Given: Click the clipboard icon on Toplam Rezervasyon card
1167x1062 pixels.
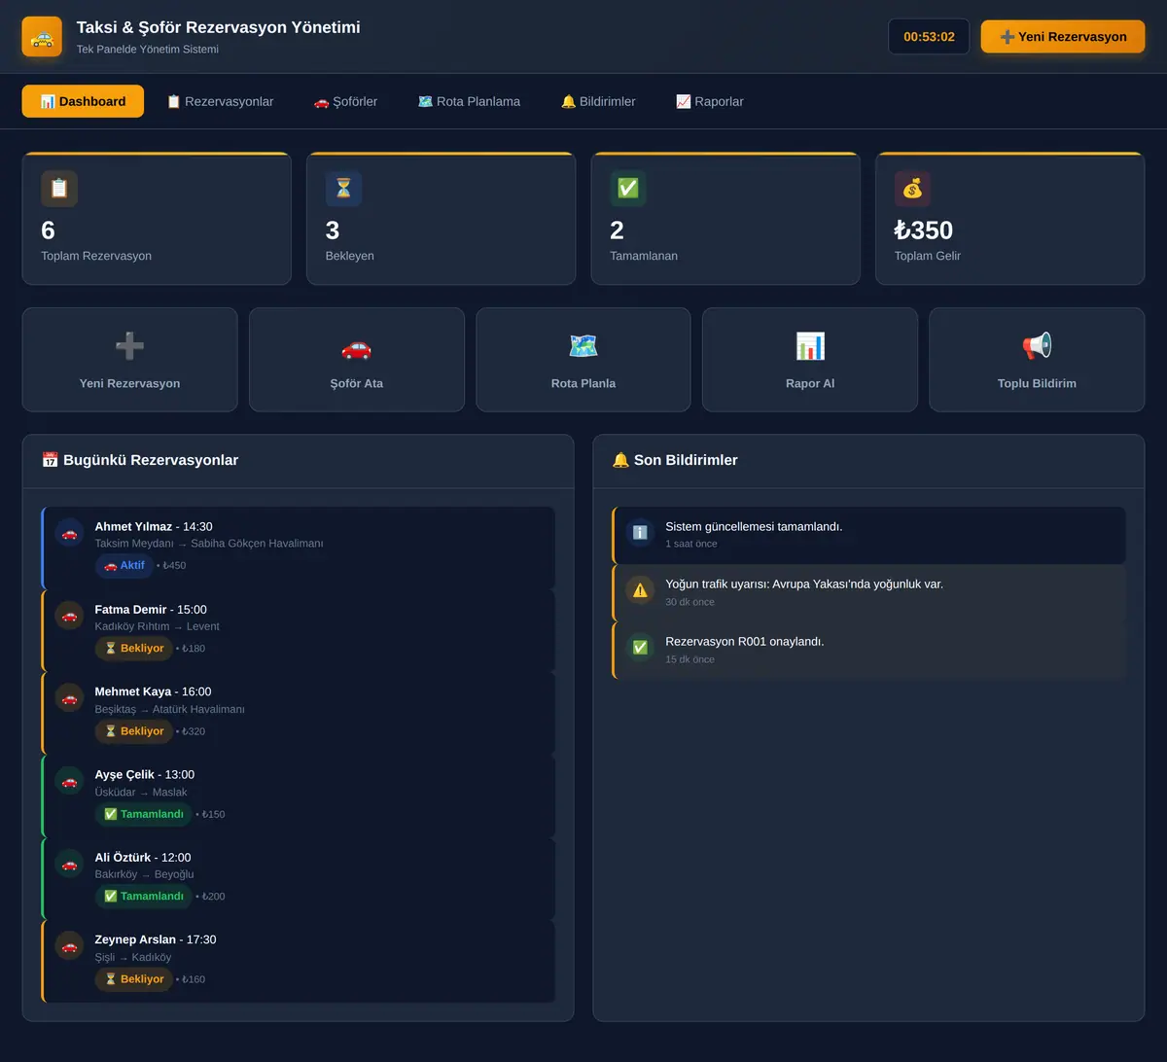Looking at the screenshot, I should [x=59, y=189].
